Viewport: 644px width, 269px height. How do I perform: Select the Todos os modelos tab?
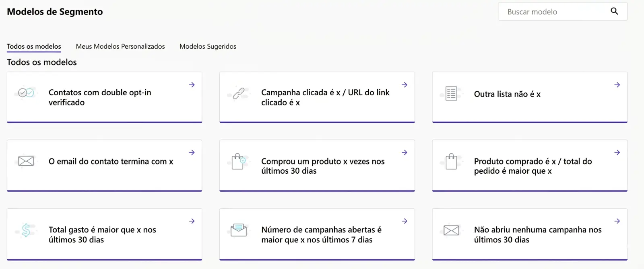click(34, 46)
